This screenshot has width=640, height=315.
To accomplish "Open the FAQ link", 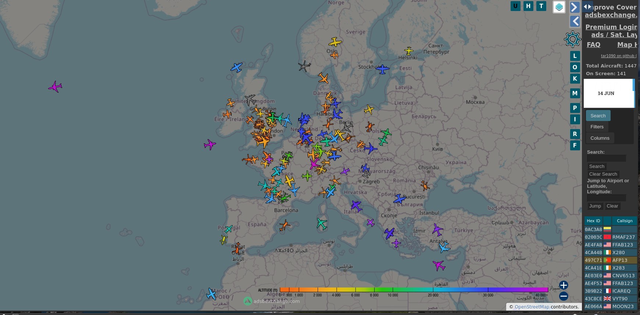I will click(x=593, y=45).
